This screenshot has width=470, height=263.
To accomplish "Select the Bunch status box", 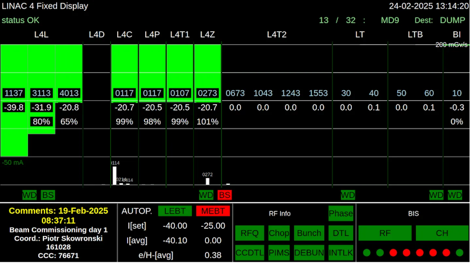I will click(x=309, y=233).
